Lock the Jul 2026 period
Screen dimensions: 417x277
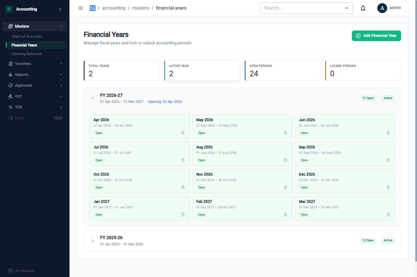tap(183, 160)
